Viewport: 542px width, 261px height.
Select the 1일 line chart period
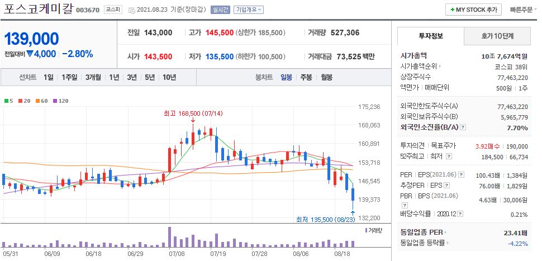pyautogui.click(x=49, y=78)
